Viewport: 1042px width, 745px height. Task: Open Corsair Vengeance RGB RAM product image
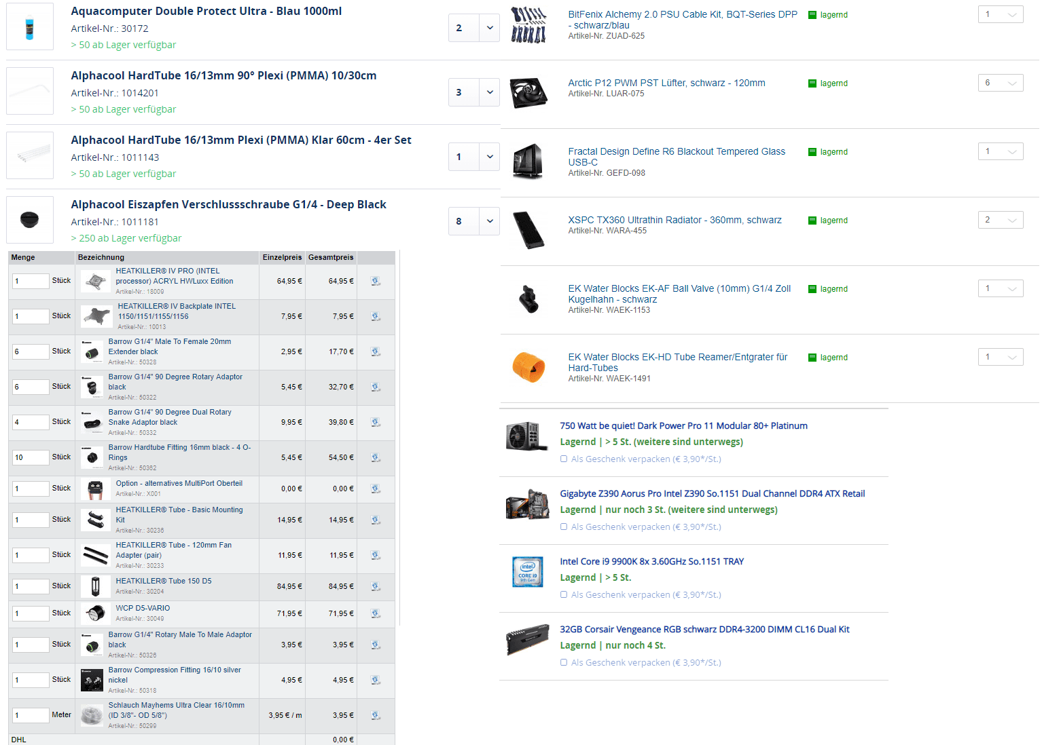527,639
